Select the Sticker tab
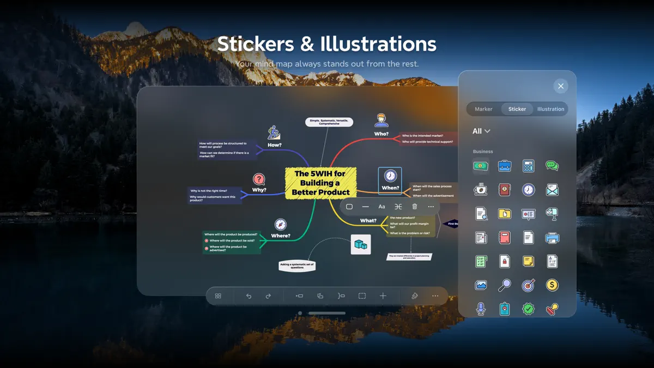654x368 pixels. coord(517,109)
